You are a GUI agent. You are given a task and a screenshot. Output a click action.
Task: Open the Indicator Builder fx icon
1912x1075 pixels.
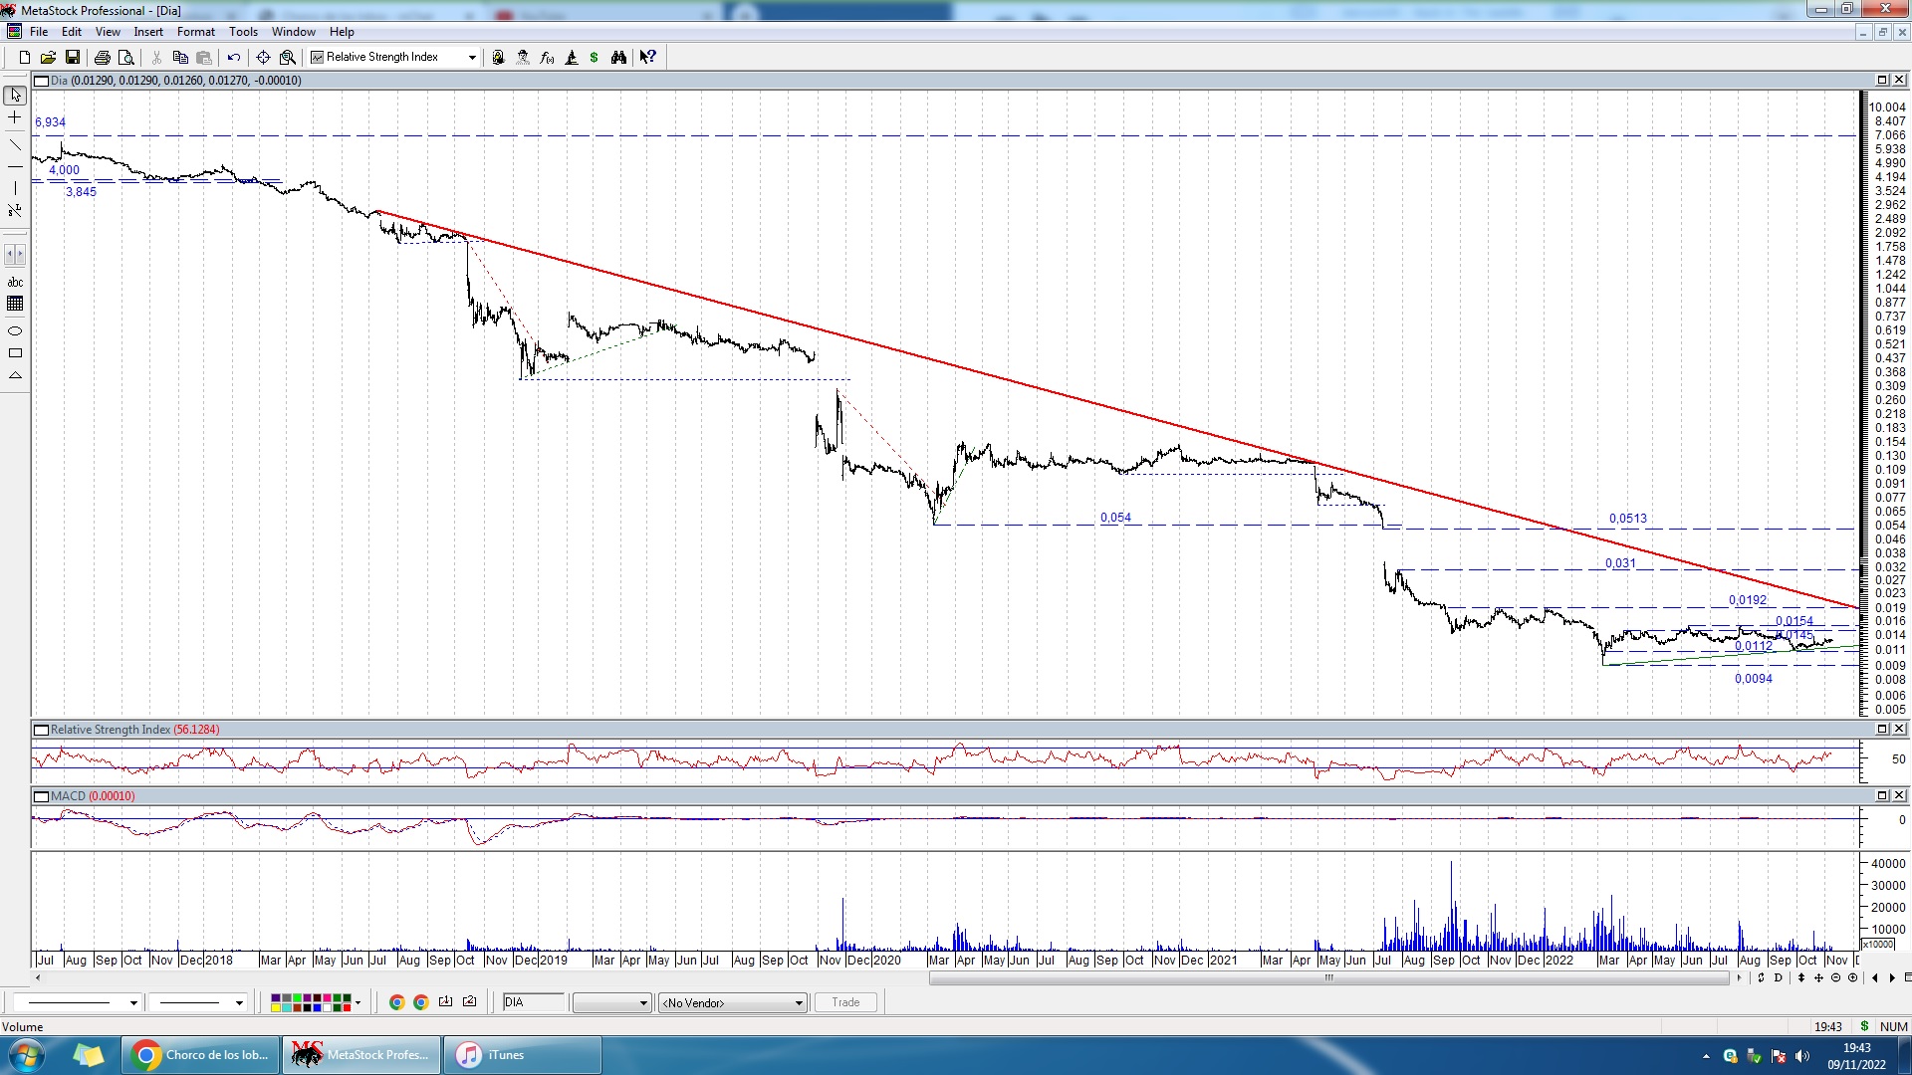tap(547, 58)
